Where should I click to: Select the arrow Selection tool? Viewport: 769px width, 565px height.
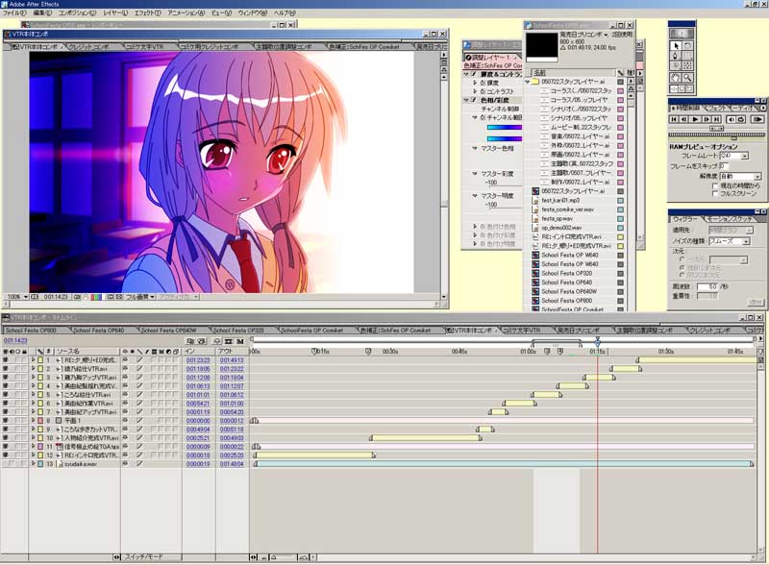pyautogui.click(x=676, y=45)
